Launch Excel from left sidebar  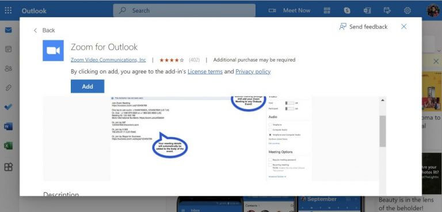[9, 146]
